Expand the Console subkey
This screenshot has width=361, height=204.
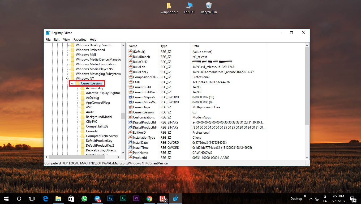pyautogui.click(x=77, y=131)
